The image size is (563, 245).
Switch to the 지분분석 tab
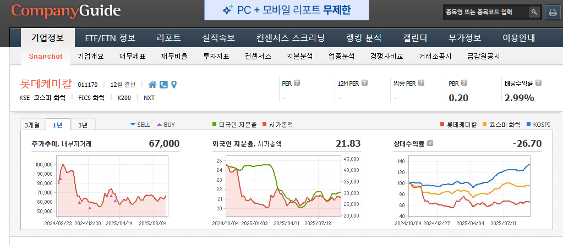click(x=300, y=57)
